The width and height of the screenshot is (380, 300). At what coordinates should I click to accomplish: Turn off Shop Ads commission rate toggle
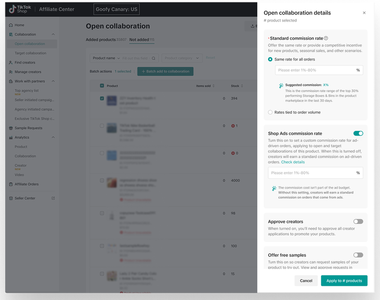pos(358,133)
